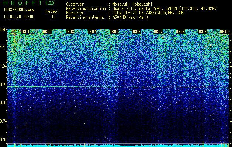Click the 0605 time marker
The height and width of the screenshot is (147, 232).
pyautogui.click(x=114, y=32)
